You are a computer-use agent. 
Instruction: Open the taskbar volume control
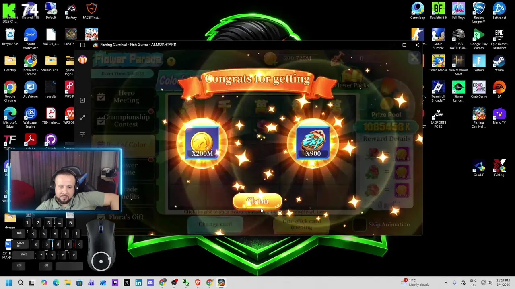pyautogui.click(x=490, y=283)
